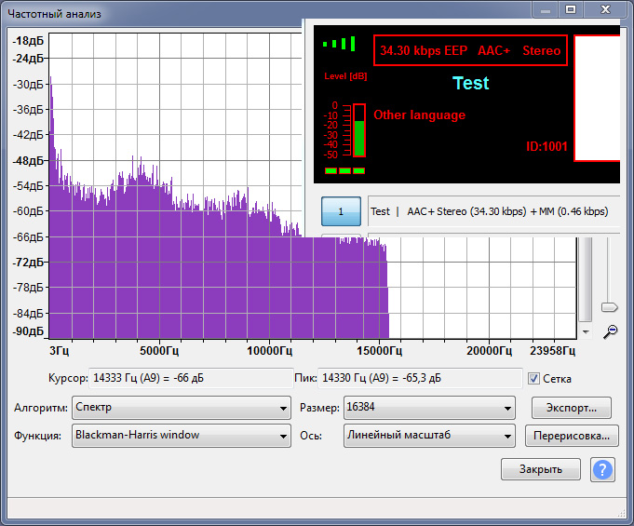Image resolution: width=634 pixels, height=526 pixels.
Task: Click the vertical zoom slider handle
Action: [x=610, y=307]
